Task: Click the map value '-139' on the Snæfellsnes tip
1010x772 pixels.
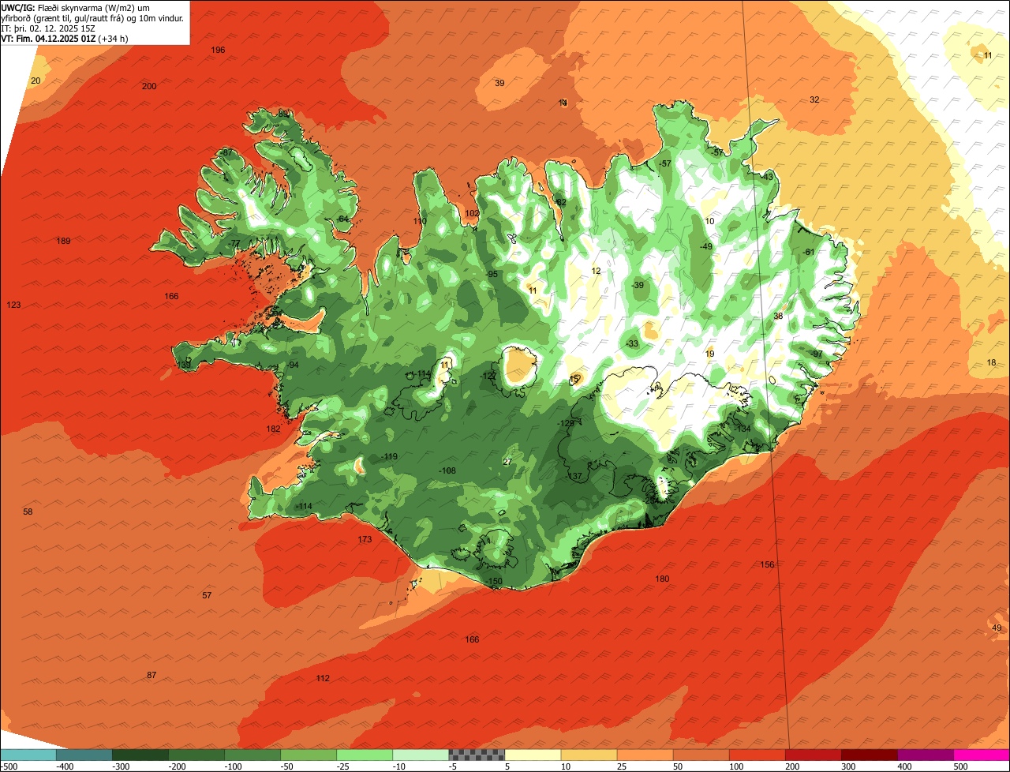Action: tap(183, 365)
